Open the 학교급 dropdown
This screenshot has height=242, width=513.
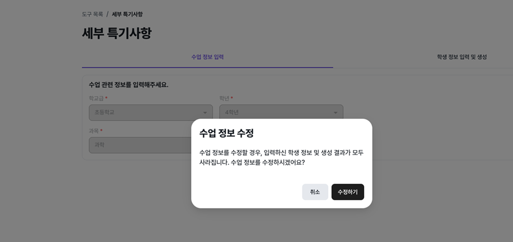point(150,113)
